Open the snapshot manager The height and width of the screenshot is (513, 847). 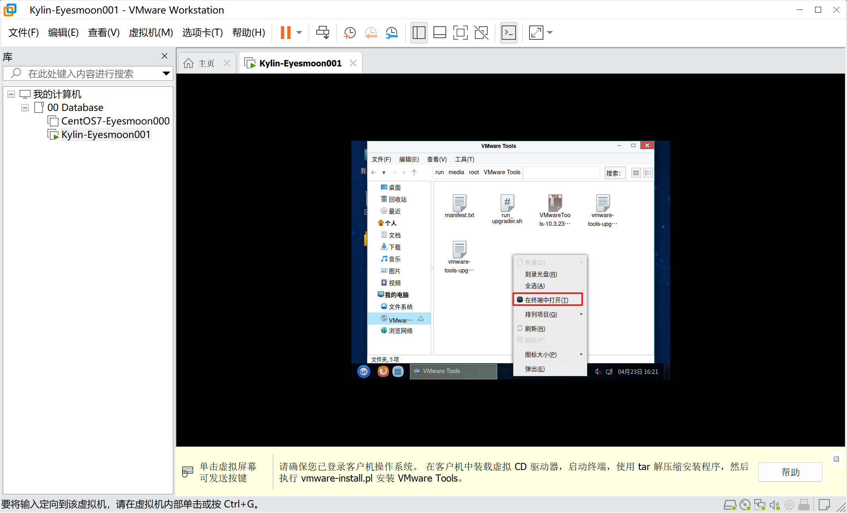click(392, 33)
